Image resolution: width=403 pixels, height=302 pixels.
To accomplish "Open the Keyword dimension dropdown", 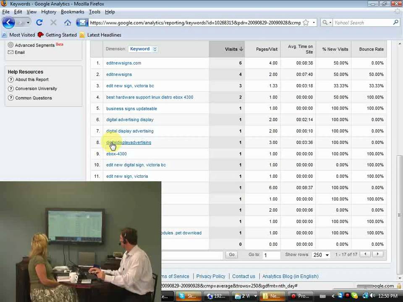I will click(143, 49).
